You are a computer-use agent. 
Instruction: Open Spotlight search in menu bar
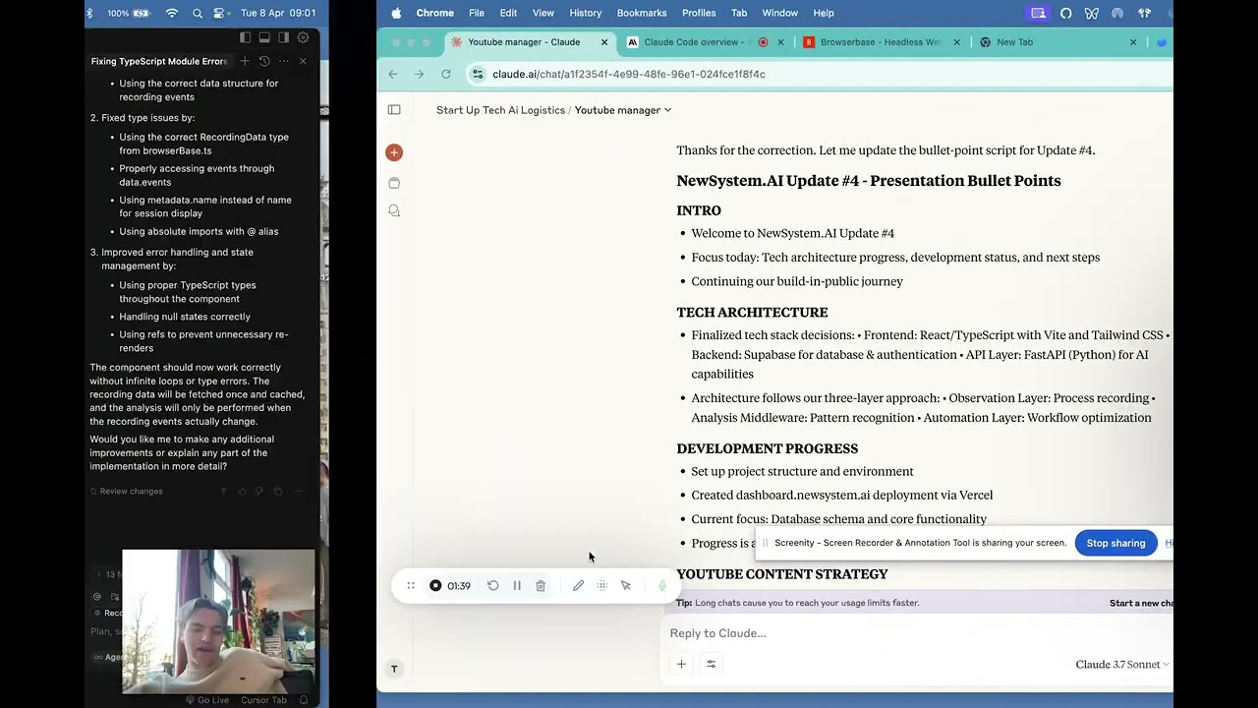pos(198,13)
